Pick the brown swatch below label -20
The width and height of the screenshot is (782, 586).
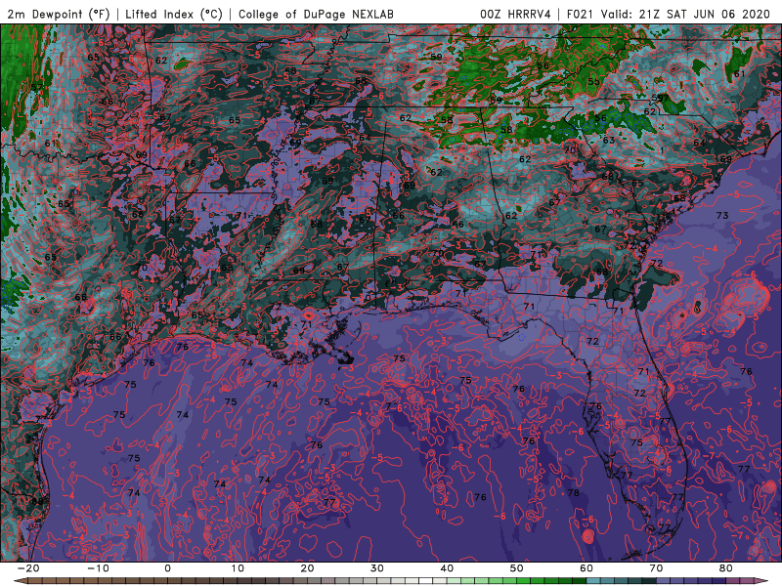[x=35, y=580]
